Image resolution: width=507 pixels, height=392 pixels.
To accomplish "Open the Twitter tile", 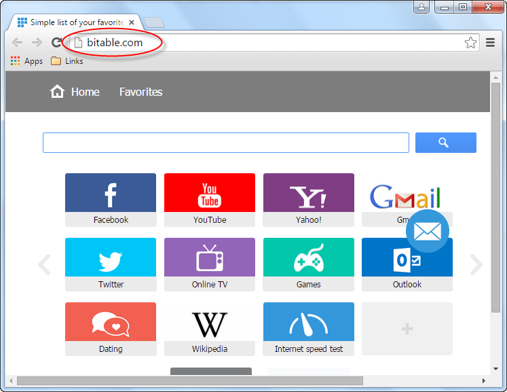I will (x=111, y=264).
